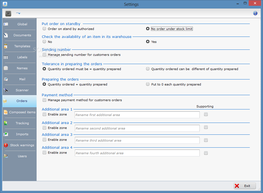
Task: Click the Users sidebar icon
Action: coord(6,156)
